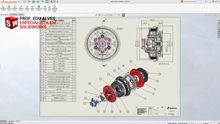Click the Add Sheet tab icon
This screenshot has height=124, width=220.
(x=18, y=121)
